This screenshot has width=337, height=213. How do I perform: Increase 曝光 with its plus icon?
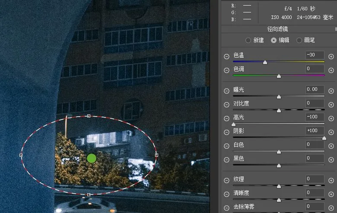pos(331,91)
